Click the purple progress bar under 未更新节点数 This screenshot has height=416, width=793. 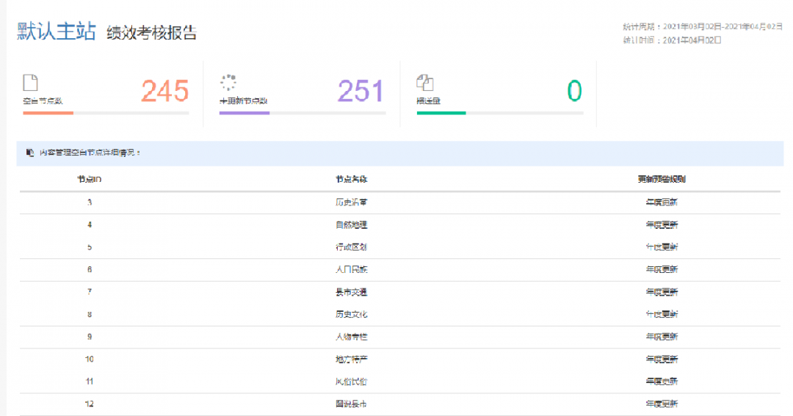point(245,113)
